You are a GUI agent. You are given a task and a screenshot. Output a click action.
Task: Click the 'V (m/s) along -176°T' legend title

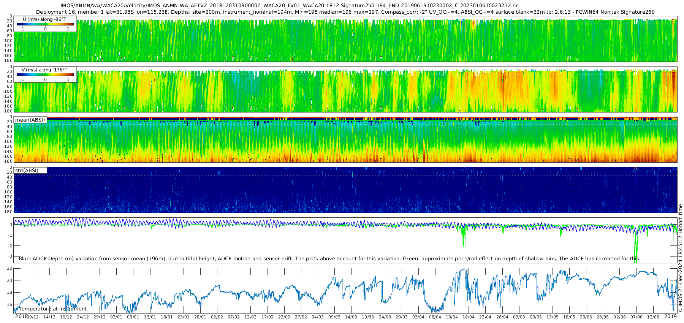tap(44, 70)
